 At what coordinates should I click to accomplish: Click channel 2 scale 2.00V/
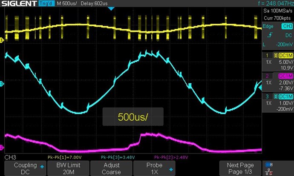[x=286, y=82]
